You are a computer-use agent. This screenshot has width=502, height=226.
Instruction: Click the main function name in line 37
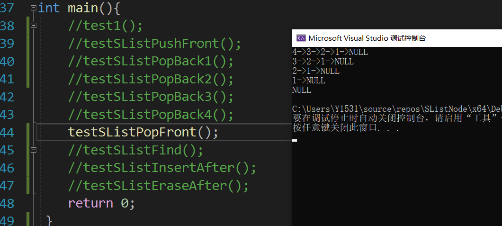coord(83,8)
